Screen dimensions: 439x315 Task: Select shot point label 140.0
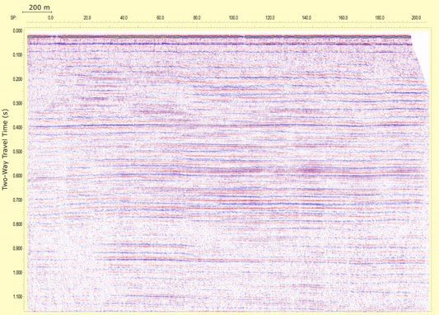pyautogui.click(x=306, y=18)
